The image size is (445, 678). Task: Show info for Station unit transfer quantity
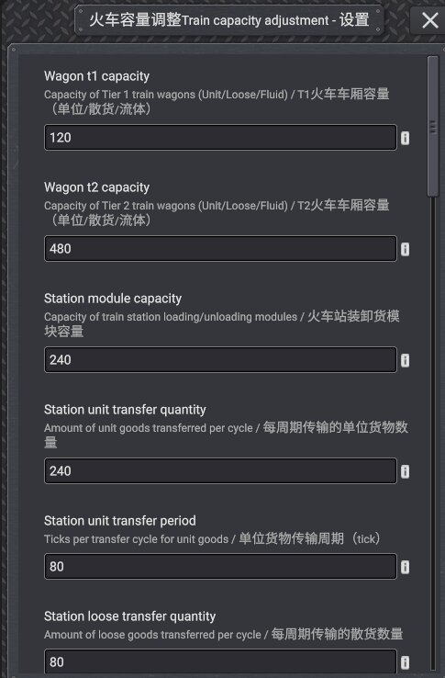(405, 471)
